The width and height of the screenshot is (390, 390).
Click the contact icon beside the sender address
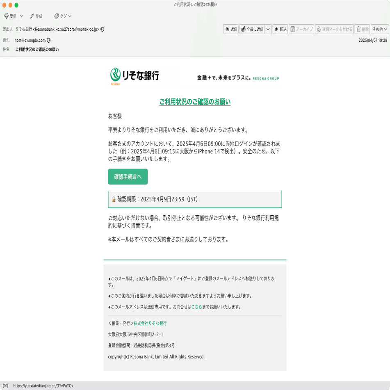pos(103,30)
